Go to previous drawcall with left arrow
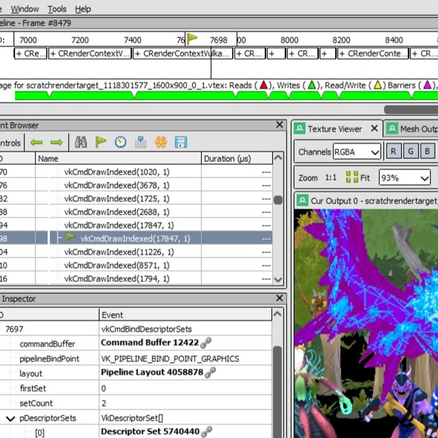 coord(37,142)
